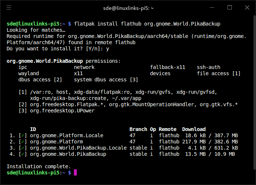Click the 'Op' column header
The image size is (256, 185).
[x=153, y=130]
